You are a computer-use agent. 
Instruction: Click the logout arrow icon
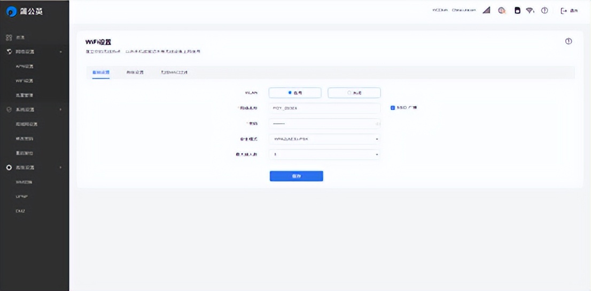point(564,11)
